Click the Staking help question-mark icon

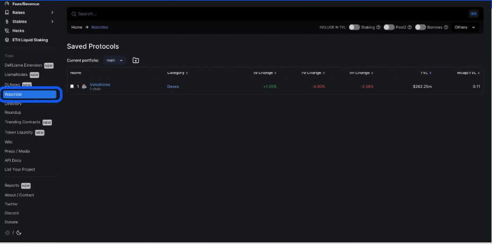(378, 27)
